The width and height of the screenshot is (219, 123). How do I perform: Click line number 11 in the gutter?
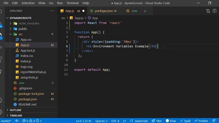pos(66,70)
